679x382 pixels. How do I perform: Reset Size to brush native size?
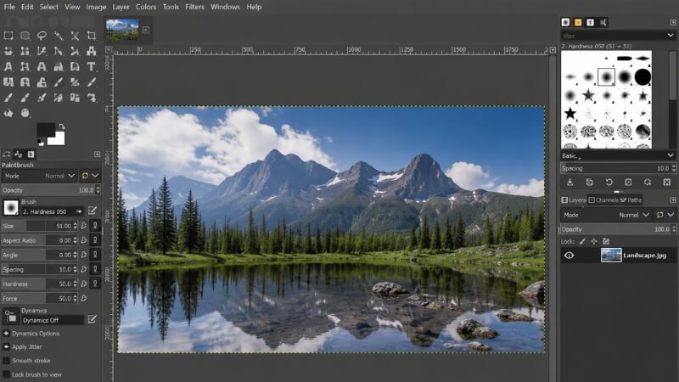click(84, 226)
